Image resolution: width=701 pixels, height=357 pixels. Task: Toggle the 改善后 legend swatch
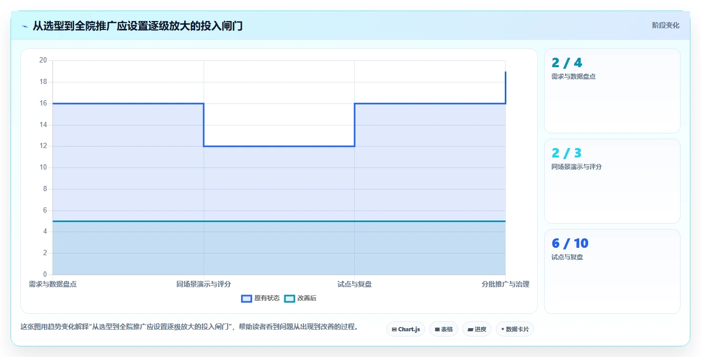290,298
